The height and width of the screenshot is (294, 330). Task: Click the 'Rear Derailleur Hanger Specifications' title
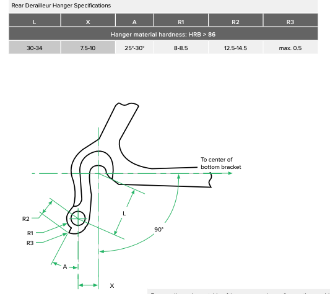coord(61,6)
